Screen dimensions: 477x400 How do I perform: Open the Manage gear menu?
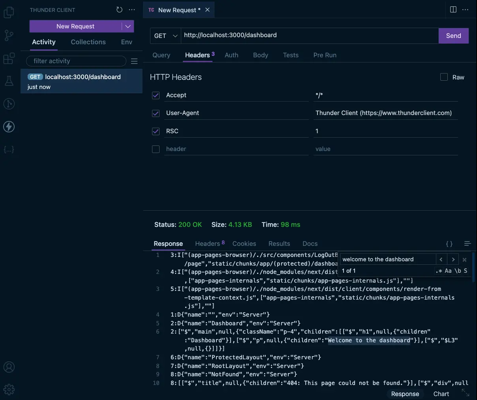point(9,389)
